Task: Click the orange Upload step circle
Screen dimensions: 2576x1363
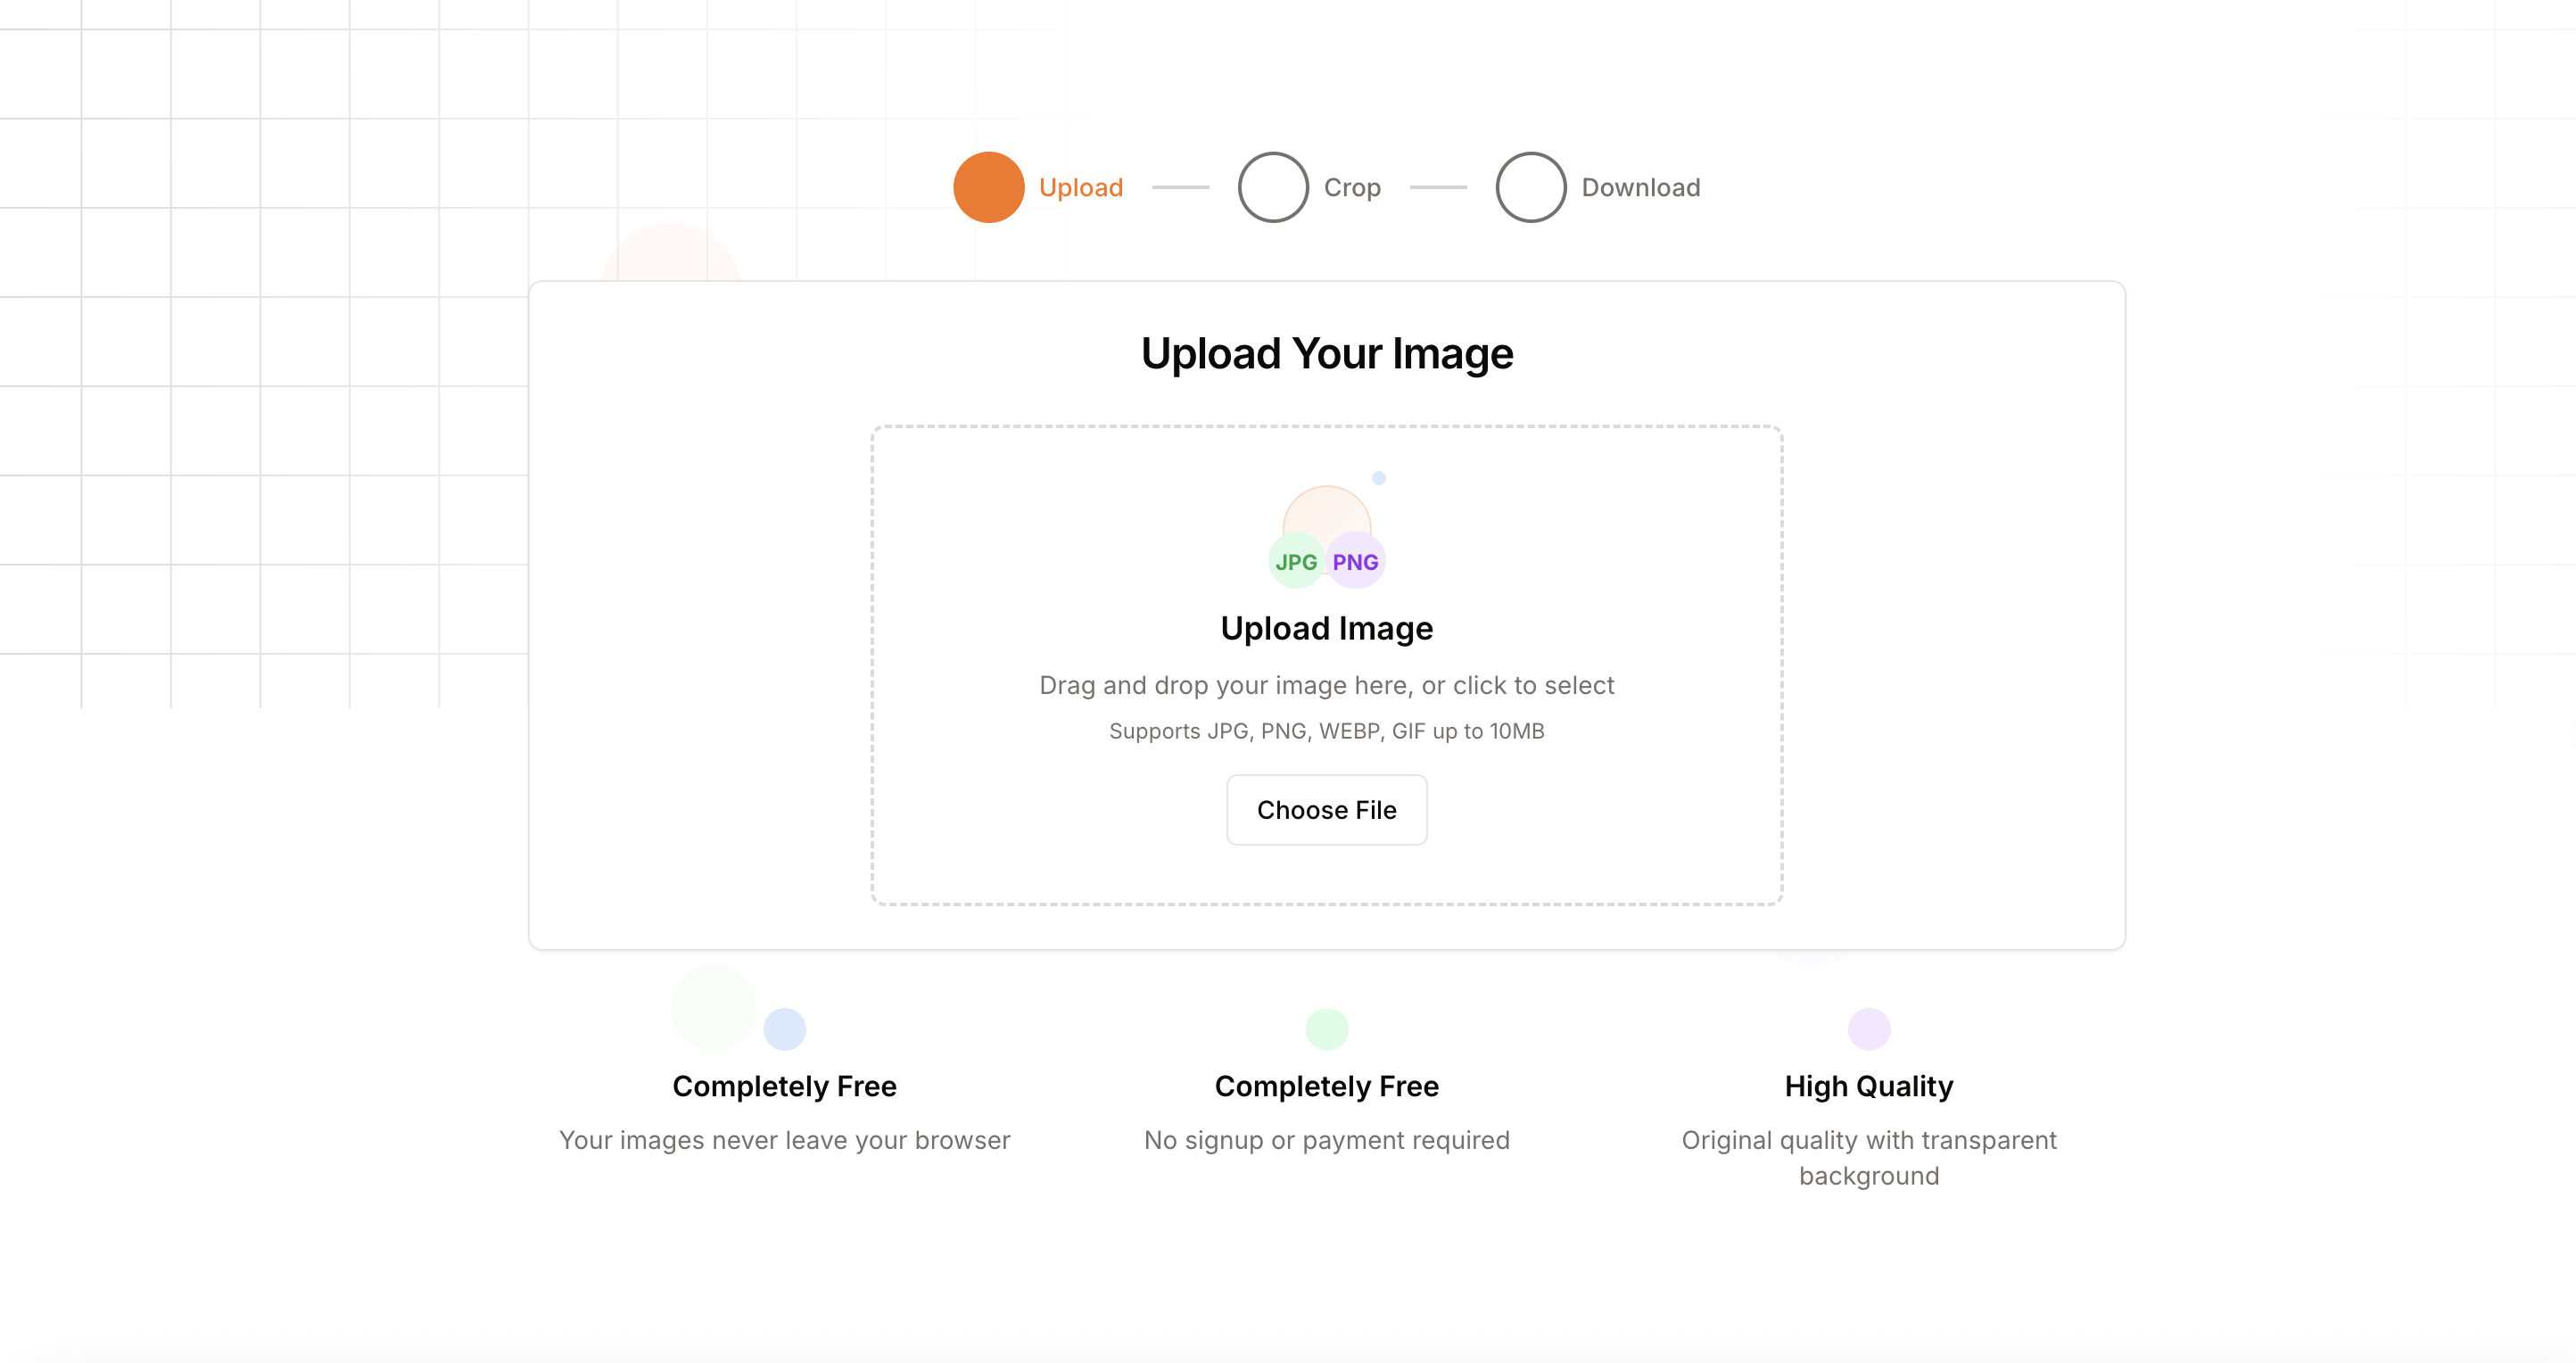Action: click(x=988, y=187)
